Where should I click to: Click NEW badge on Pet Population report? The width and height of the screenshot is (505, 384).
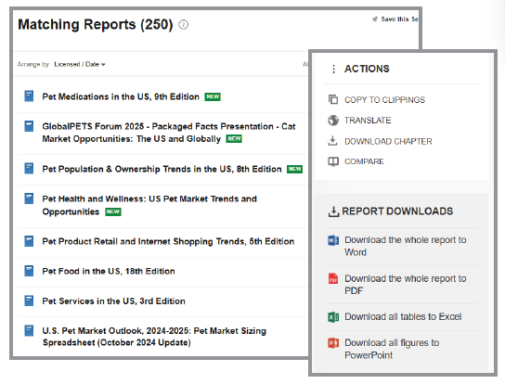[x=294, y=169]
